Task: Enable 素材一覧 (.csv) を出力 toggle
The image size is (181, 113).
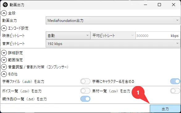Action: tap(175, 91)
